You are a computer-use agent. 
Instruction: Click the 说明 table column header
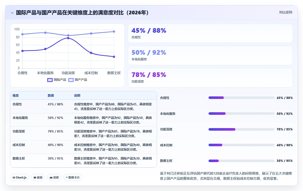click(x=77, y=96)
